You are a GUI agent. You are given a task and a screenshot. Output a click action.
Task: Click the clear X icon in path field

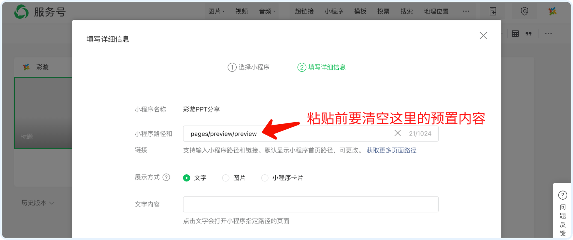(397, 133)
